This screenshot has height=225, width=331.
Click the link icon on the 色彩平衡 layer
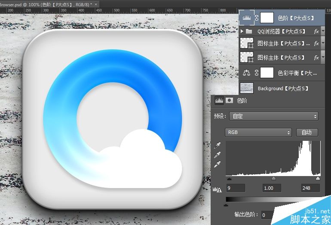pyautogui.click(x=257, y=73)
